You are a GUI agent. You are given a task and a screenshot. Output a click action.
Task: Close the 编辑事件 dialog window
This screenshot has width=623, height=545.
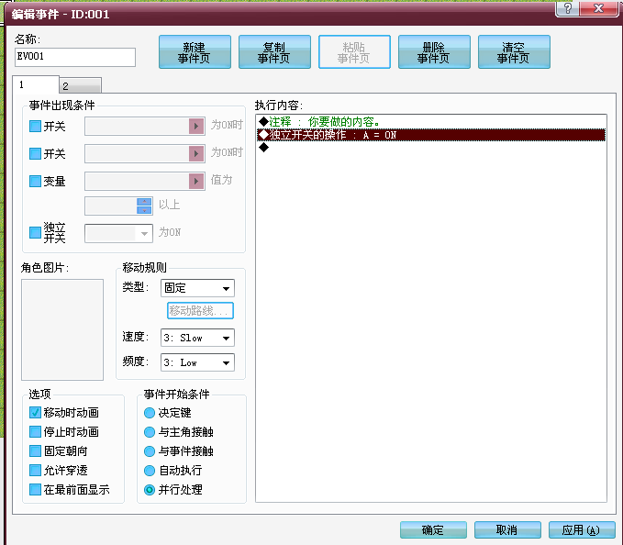click(x=599, y=8)
